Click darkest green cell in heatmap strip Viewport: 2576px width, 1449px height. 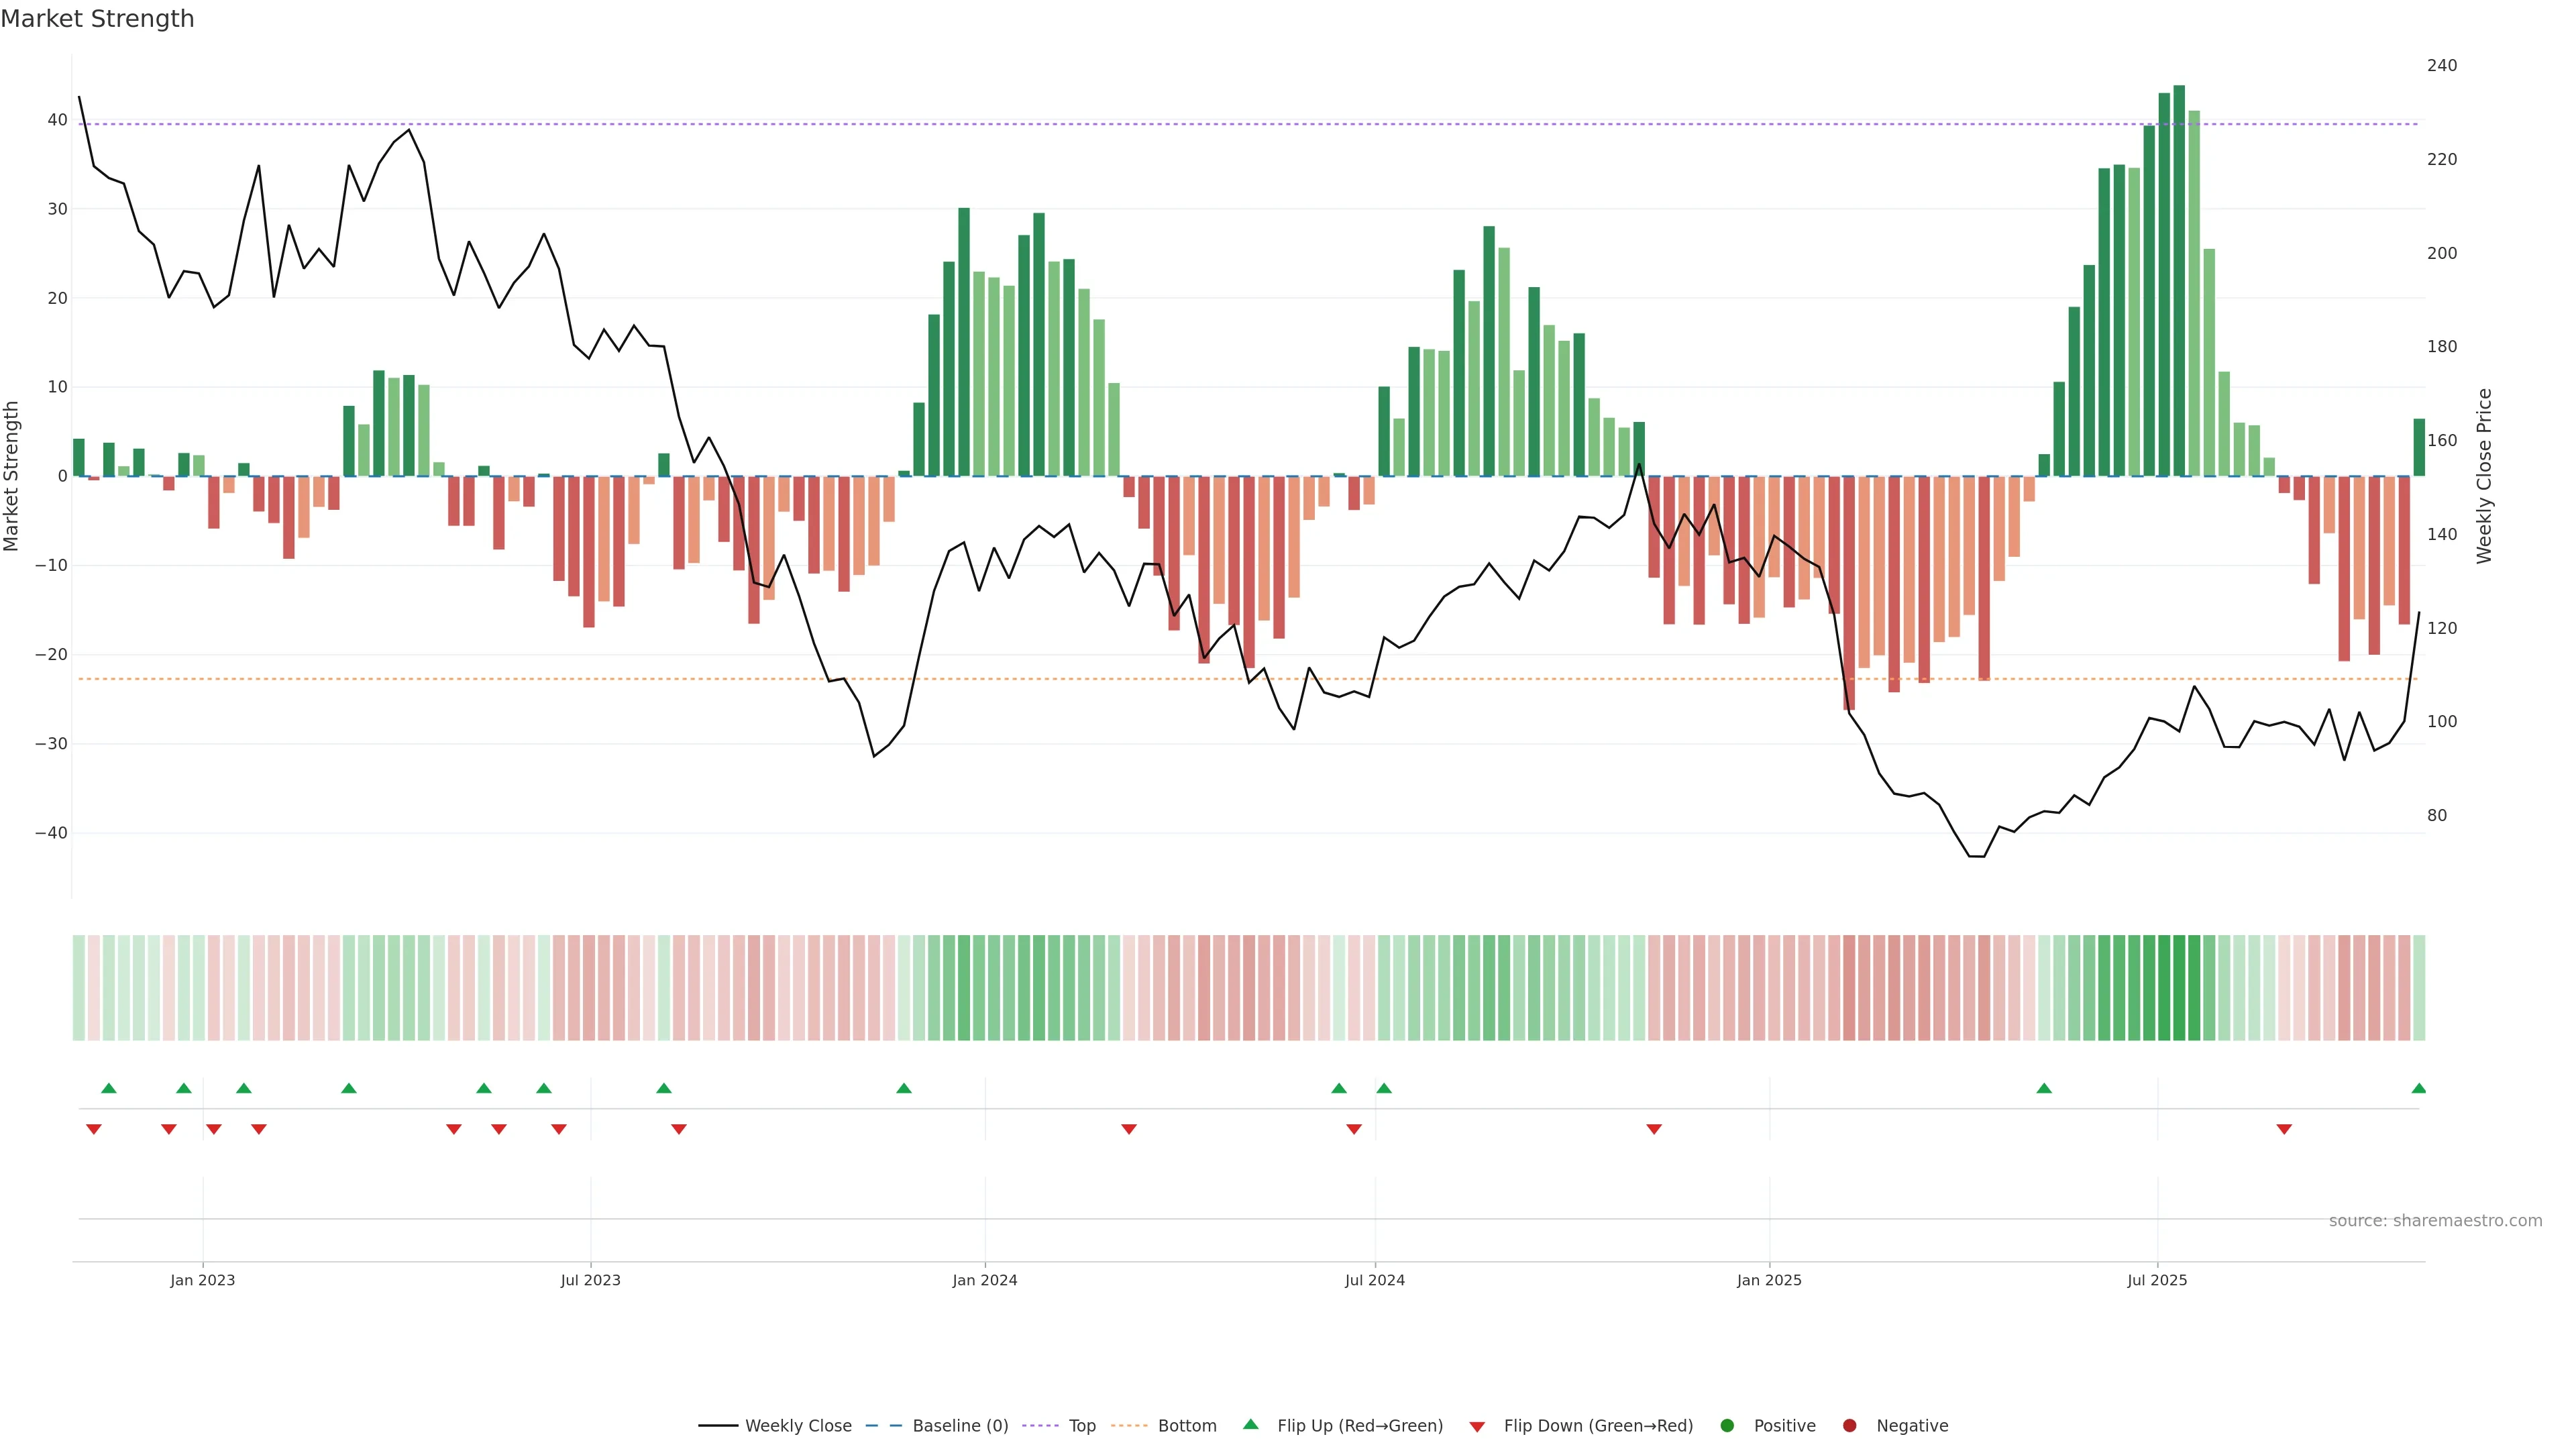[x=2179, y=987]
